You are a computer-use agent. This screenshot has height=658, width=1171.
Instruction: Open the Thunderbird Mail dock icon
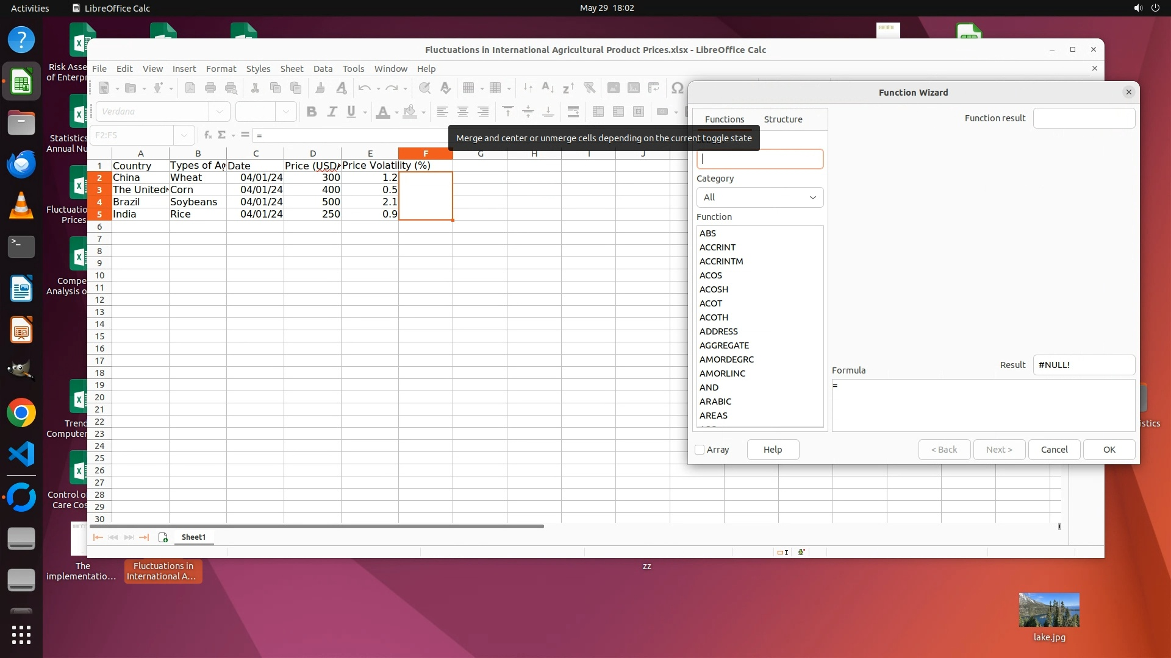[21, 164]
